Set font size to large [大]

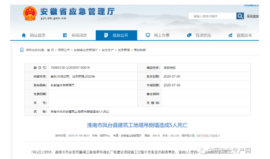coord(172,136)
